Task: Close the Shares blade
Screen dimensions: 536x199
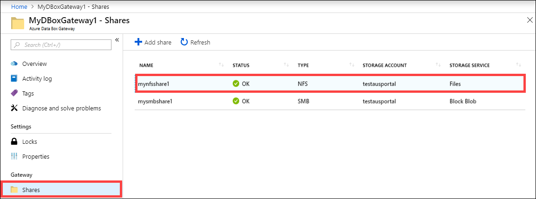Action: coord(529,20)
